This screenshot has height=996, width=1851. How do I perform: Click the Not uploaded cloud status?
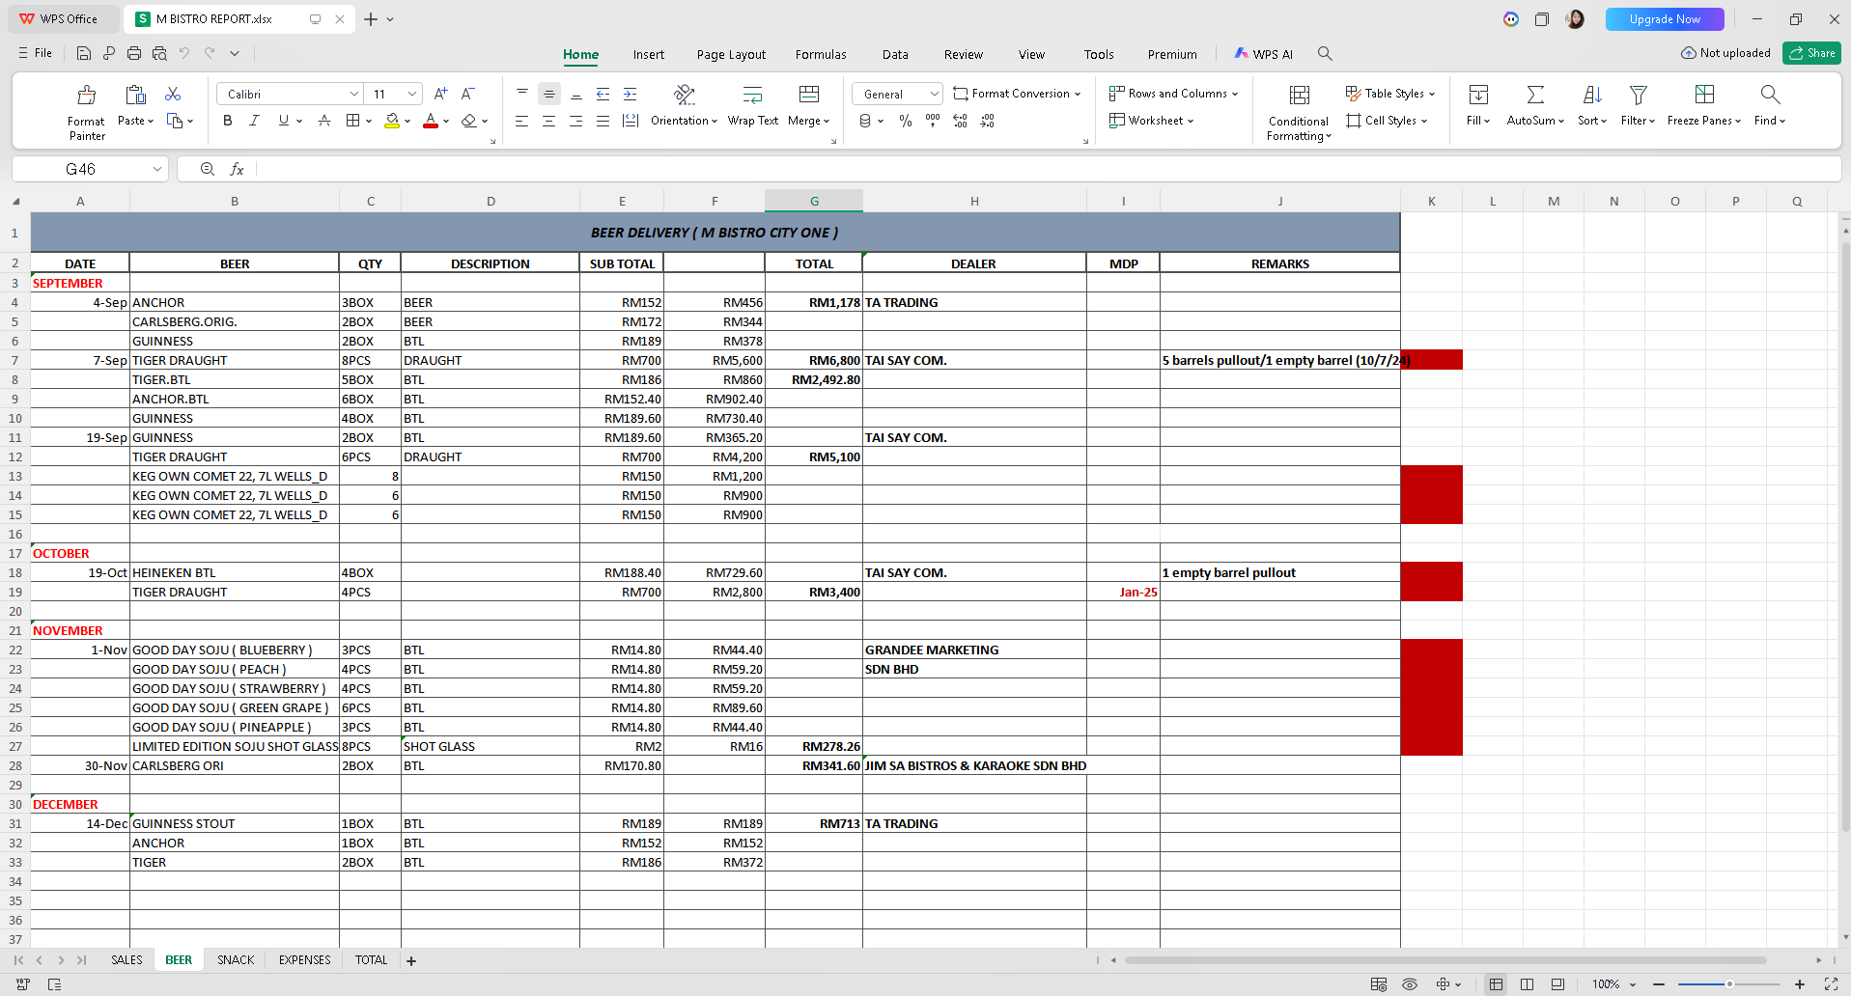tap(1725, 53)
